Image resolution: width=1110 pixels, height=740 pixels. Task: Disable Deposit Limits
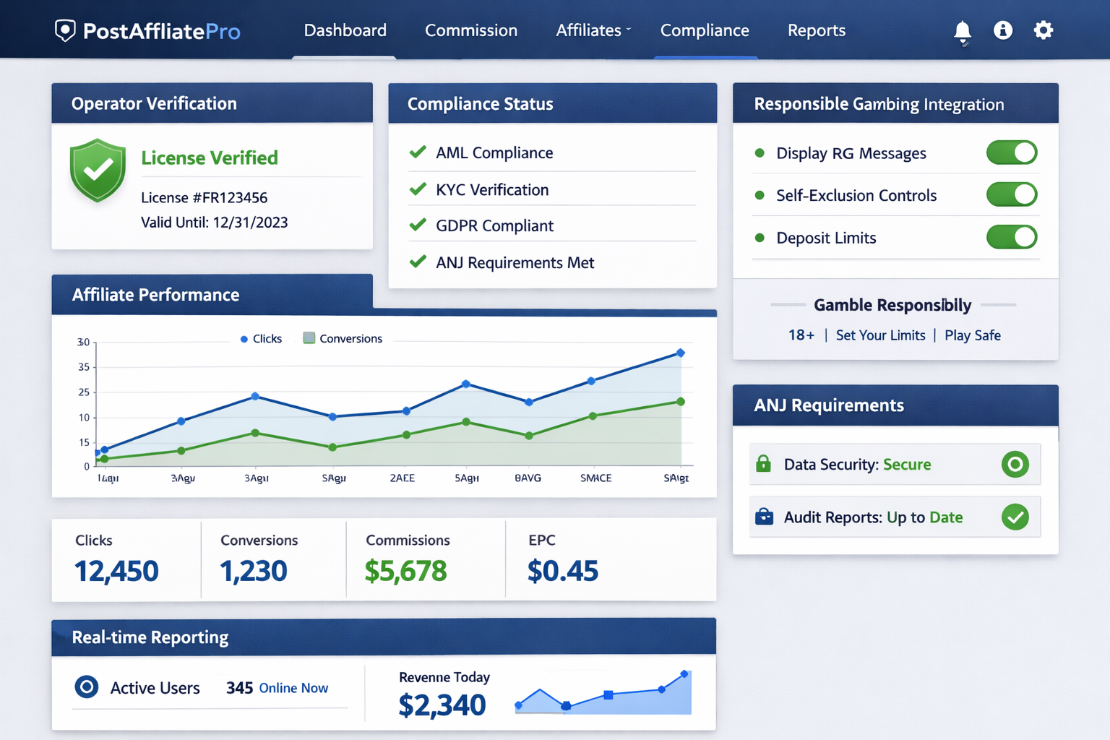(x=1012, y=236)
